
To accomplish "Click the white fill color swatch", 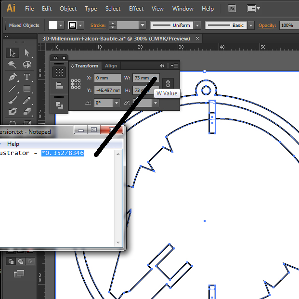I will click(52, 26).
